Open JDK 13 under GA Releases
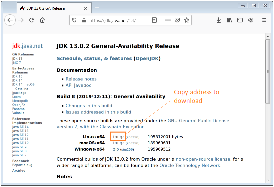This screenshot has width=274, height=187. (17, 59)
